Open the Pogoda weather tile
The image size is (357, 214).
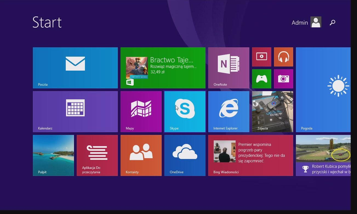(323, 90)
